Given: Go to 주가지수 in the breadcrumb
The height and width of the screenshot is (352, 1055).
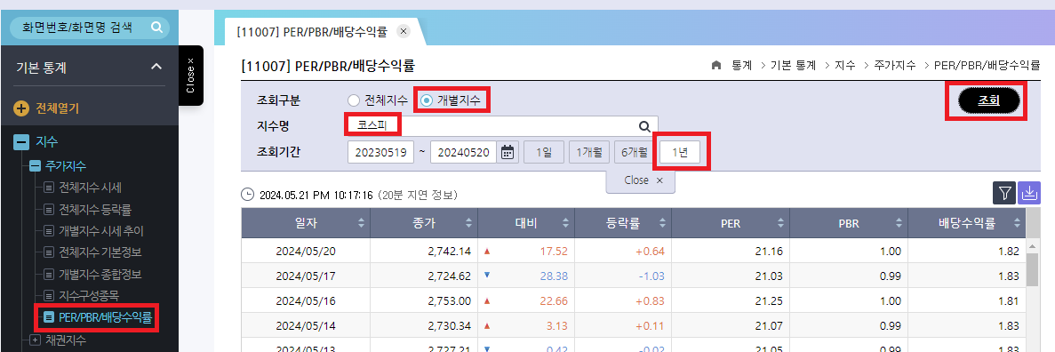Looking at the screenshot, I should point(895,65).
